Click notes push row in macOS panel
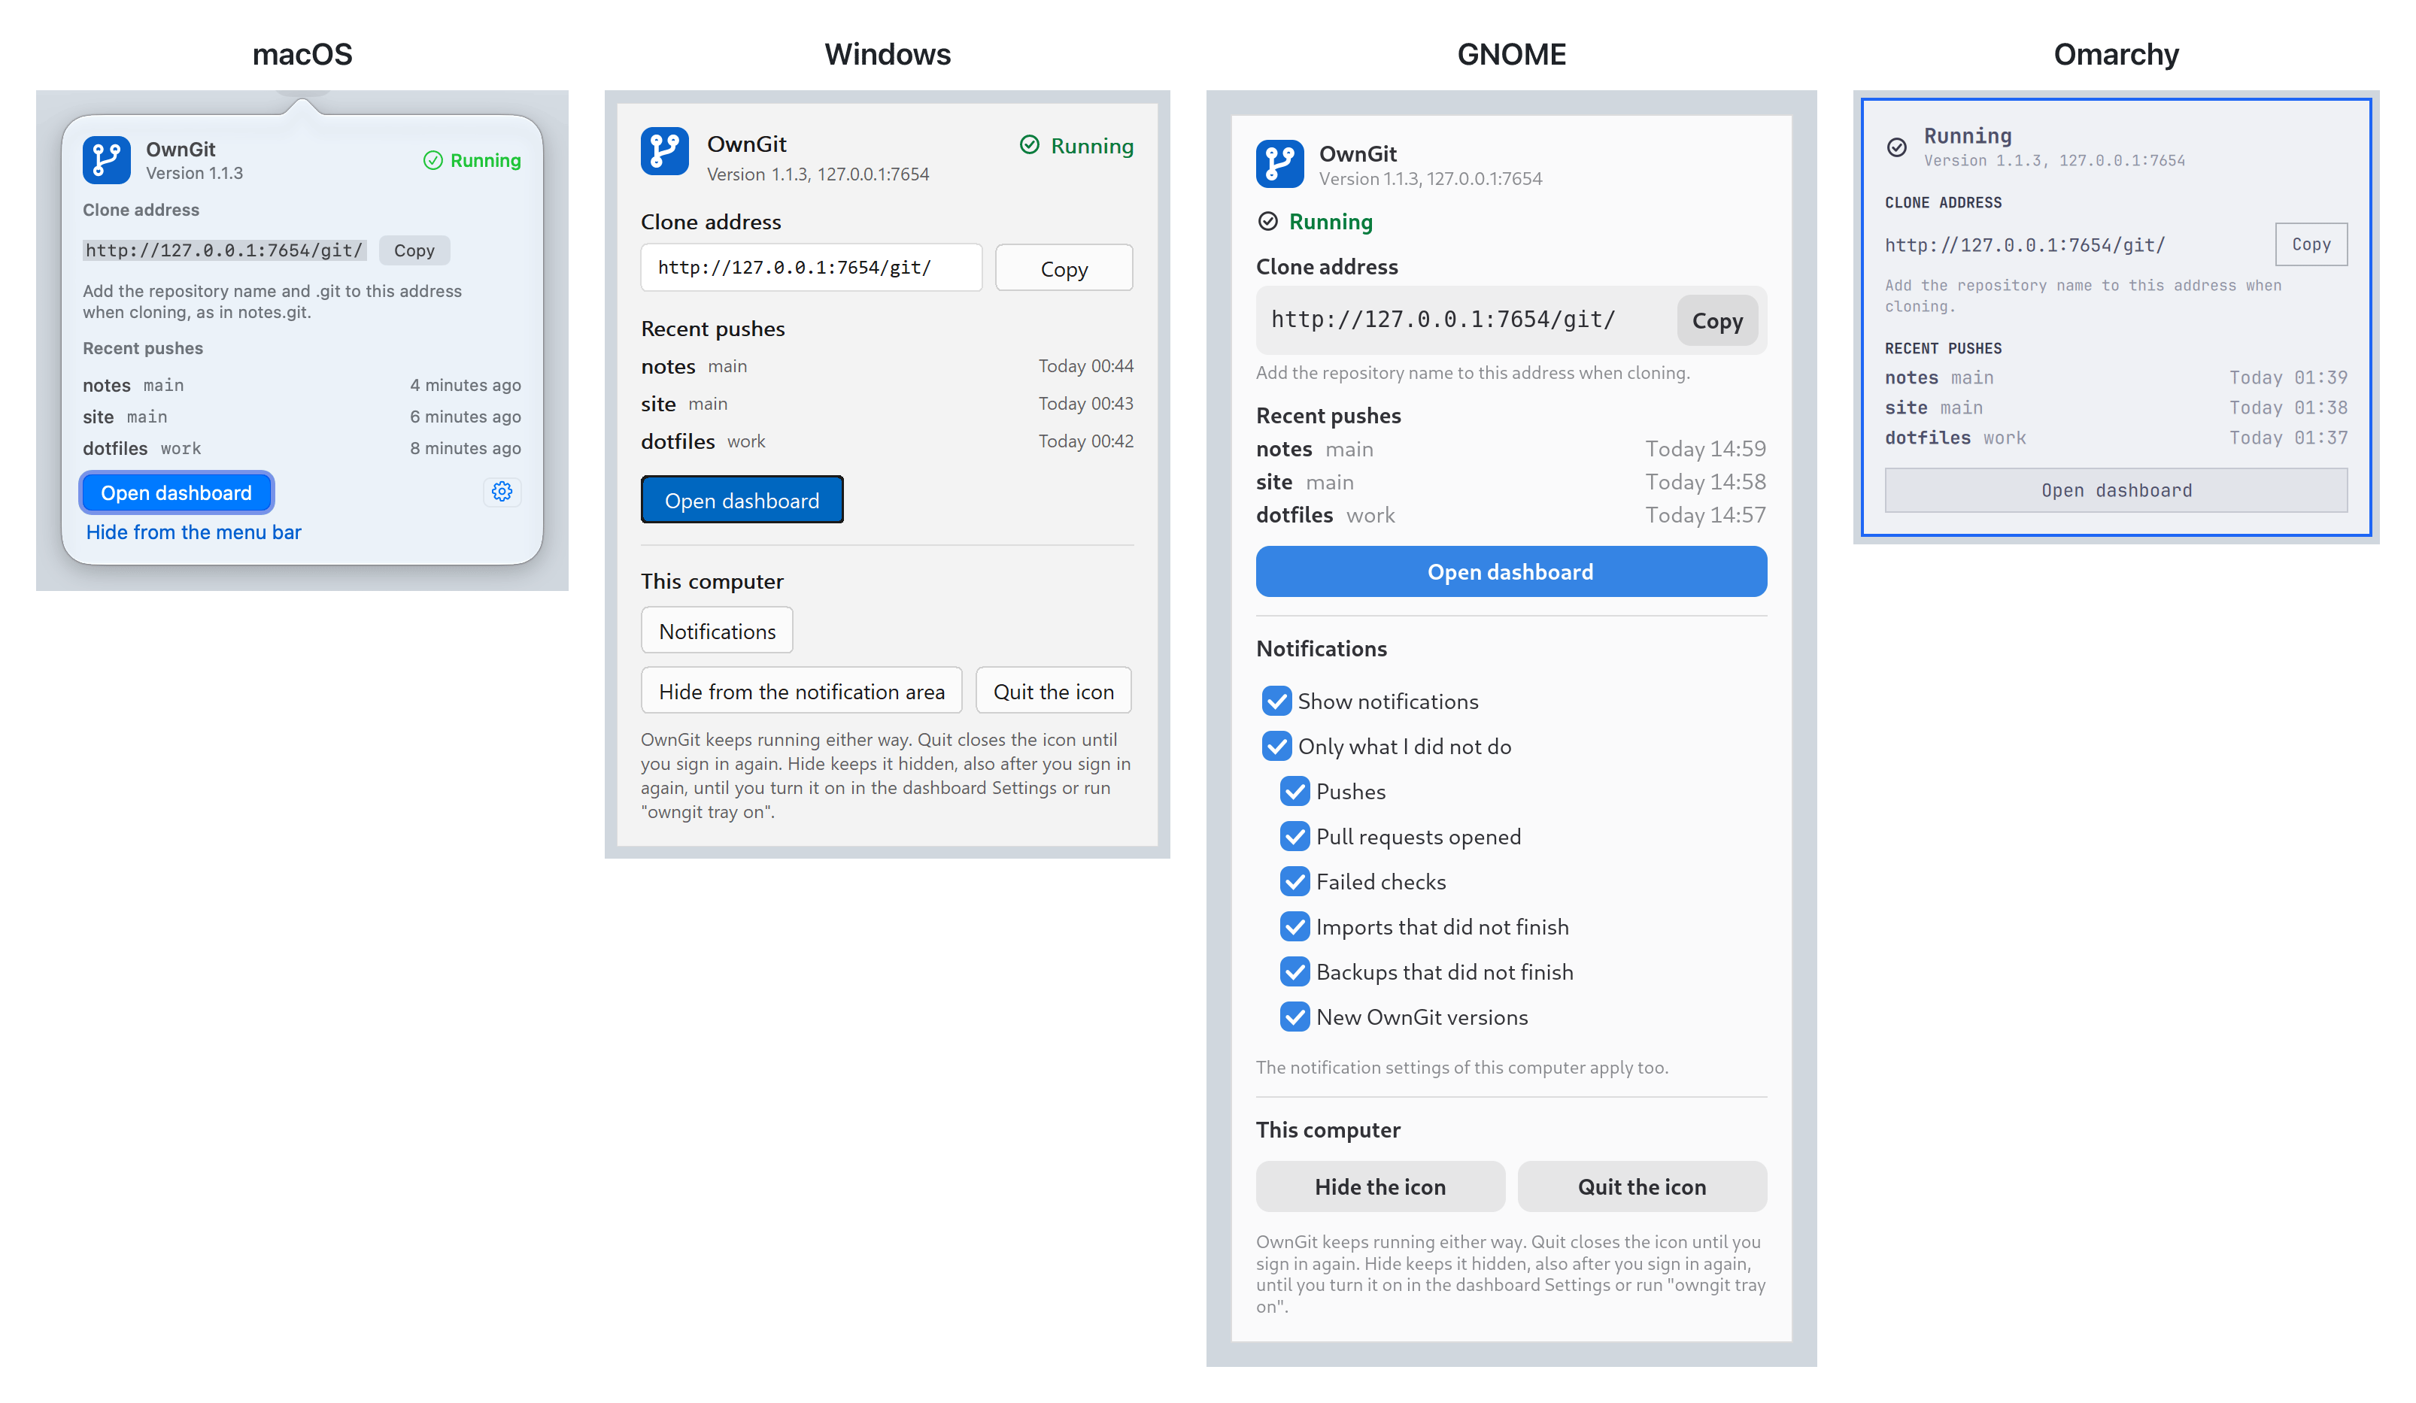 pyautogui.click(x=302, y=385)
